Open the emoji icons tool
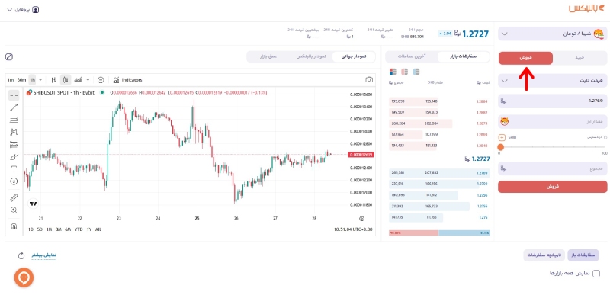This screenshot has height=295, width=610. pyautogui.click(x=14, y=181)
